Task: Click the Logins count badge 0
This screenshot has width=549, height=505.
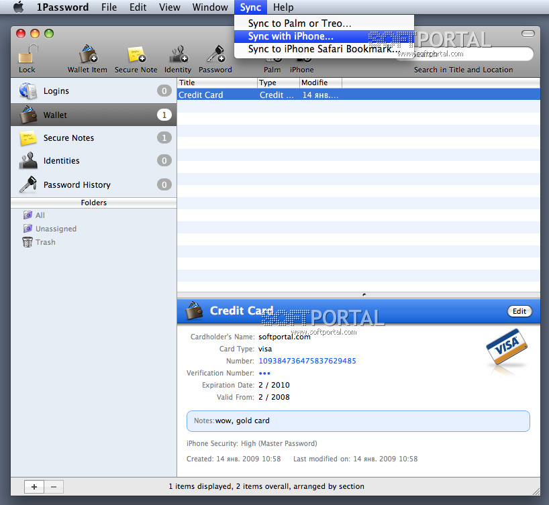Action: 164,91
